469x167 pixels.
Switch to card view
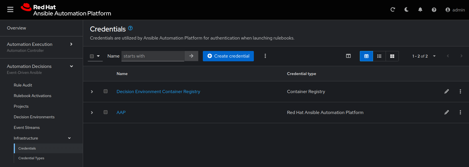coord(392,56)
